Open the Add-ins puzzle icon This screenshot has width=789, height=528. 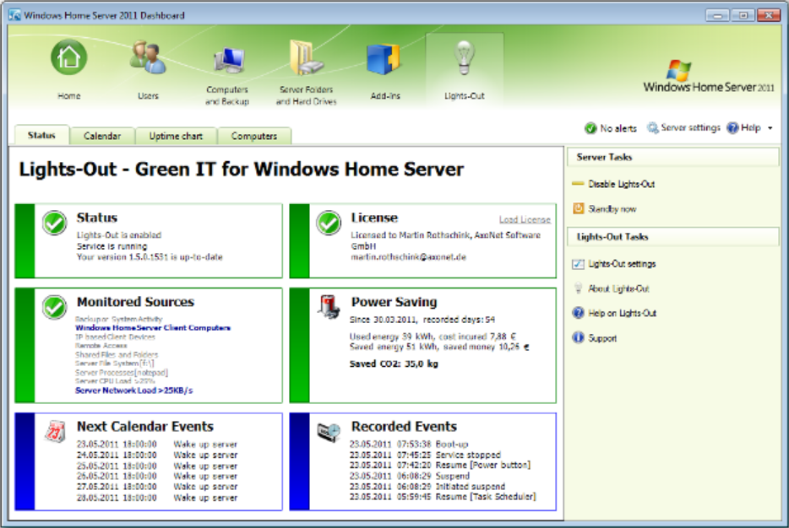pos(384,59)
